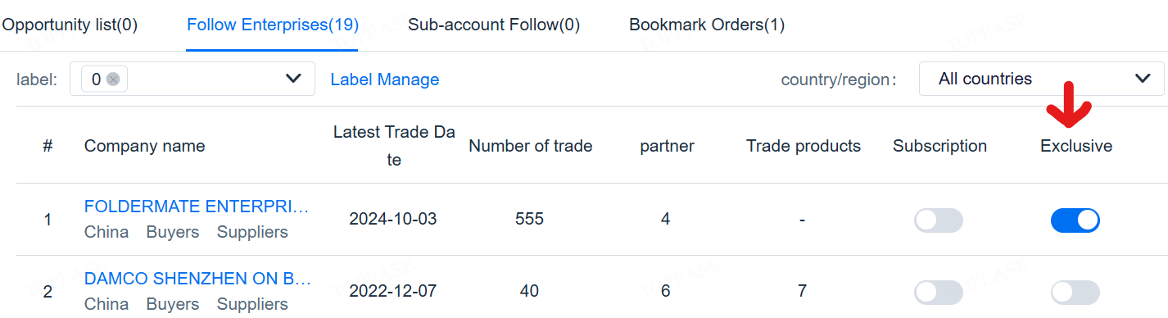Enable Exclusive toggle for DAMCO SHENZHEN
This screenshot has width=1168, height=318.
click(x=1075, y=293)
